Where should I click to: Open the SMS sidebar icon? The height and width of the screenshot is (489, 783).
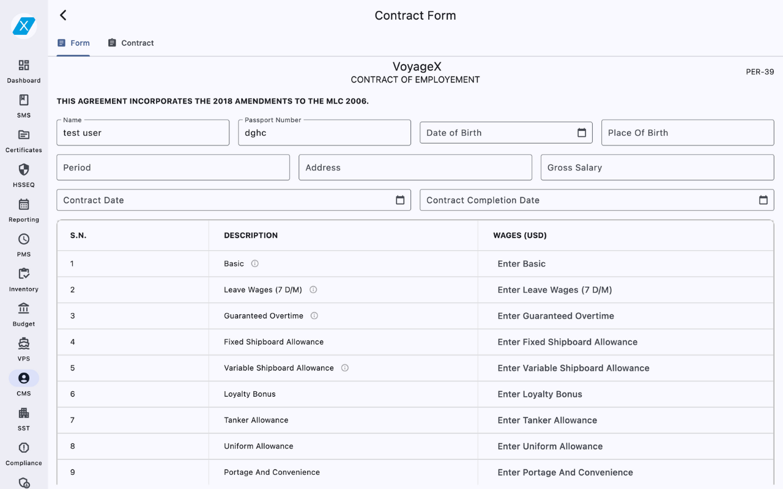pyautogui.click(x=24, y=100)
